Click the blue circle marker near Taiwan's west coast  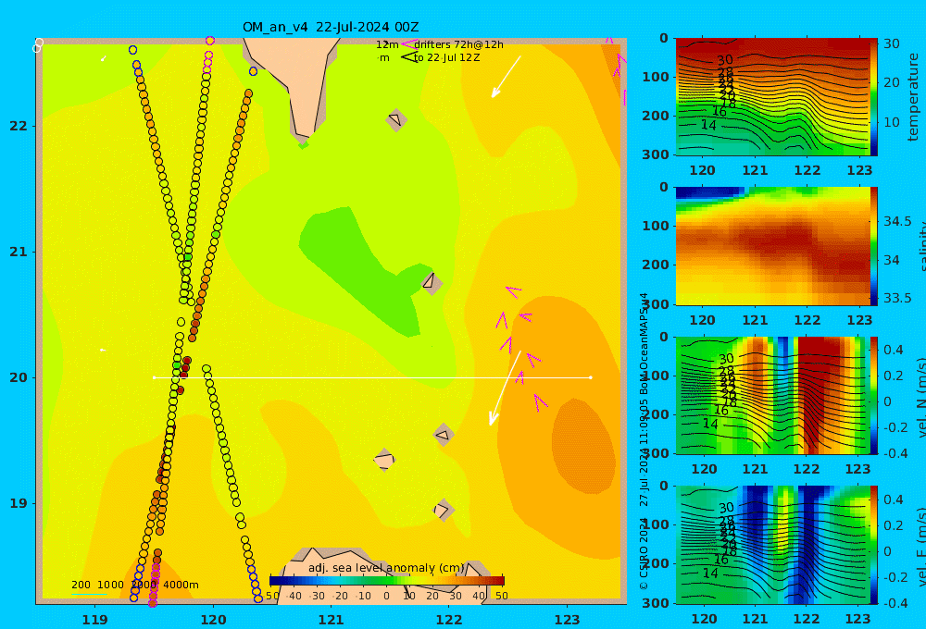click(x=254, y=71)
